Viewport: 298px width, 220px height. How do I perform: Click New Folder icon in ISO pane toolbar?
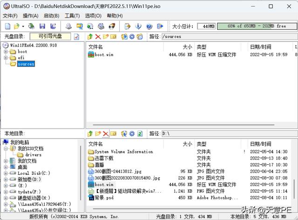106,36
